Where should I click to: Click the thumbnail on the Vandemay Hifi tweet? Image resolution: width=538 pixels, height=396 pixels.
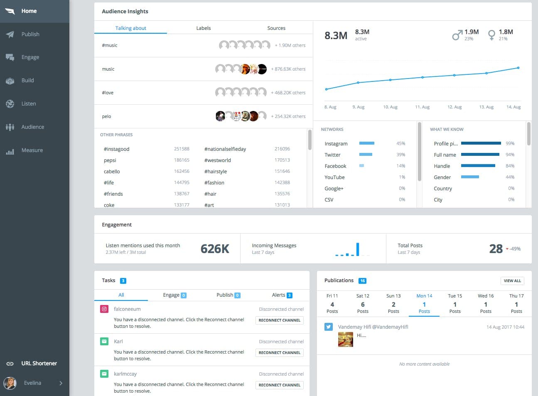pos(345,339)
